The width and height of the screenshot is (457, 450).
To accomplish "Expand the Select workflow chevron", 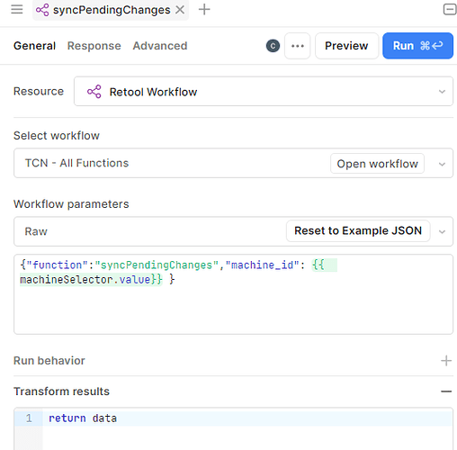I will coord(442,164).
